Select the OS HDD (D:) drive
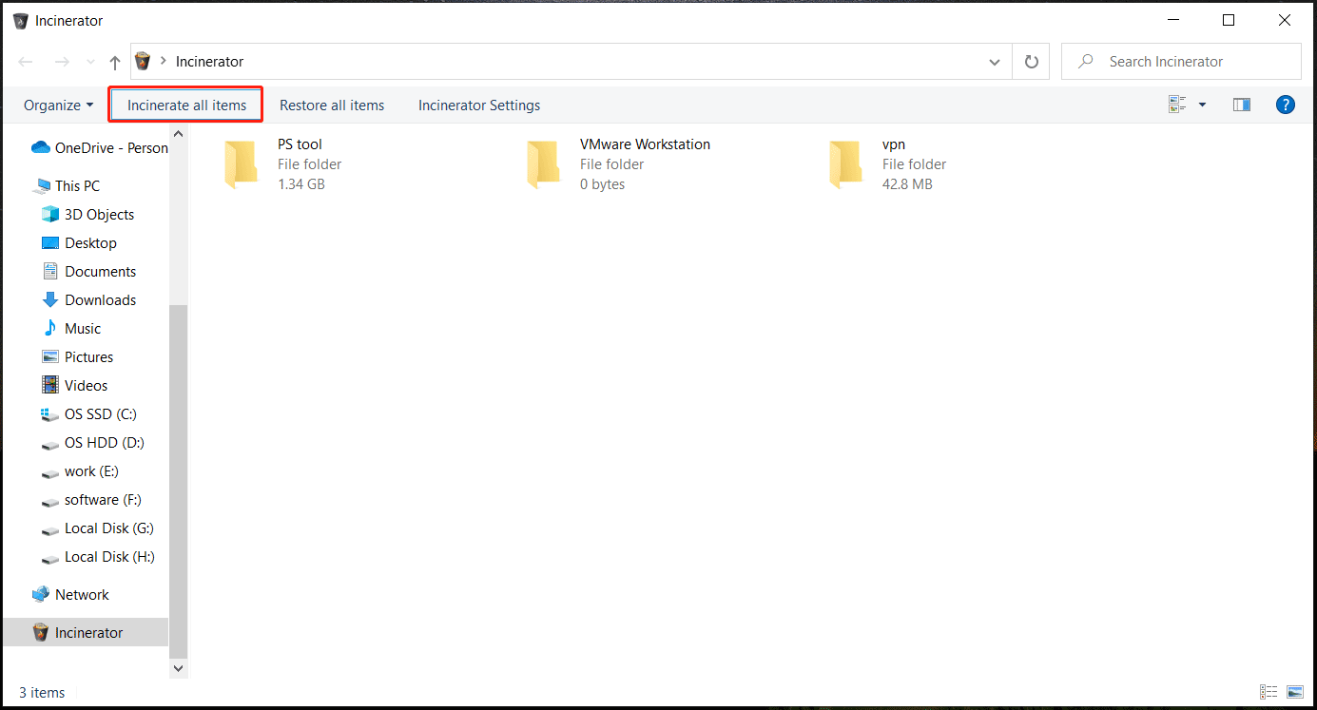Viewport: 1317px width, 710px height. coord(93,443)
